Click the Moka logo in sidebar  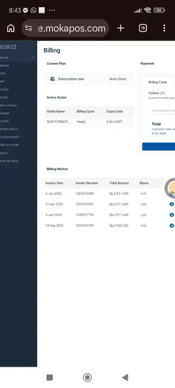click(x=8, y=47)
